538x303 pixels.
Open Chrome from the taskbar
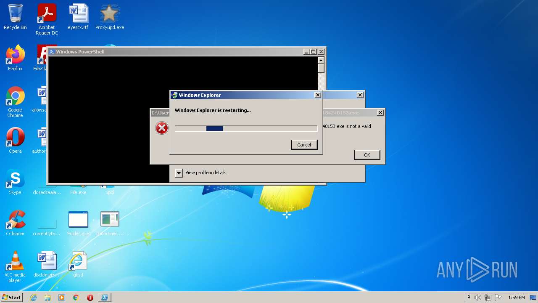tap(76, 298)
